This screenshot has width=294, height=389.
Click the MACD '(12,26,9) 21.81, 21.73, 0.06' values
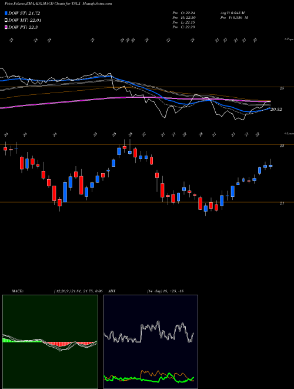pos(78,291)
